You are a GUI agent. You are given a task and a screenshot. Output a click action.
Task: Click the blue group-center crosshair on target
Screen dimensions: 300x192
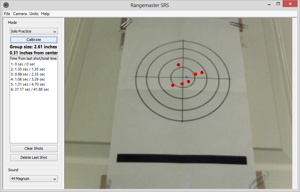(186, 77)
